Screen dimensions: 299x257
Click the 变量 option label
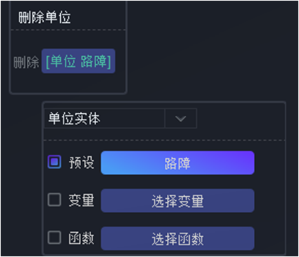(81, 200)
